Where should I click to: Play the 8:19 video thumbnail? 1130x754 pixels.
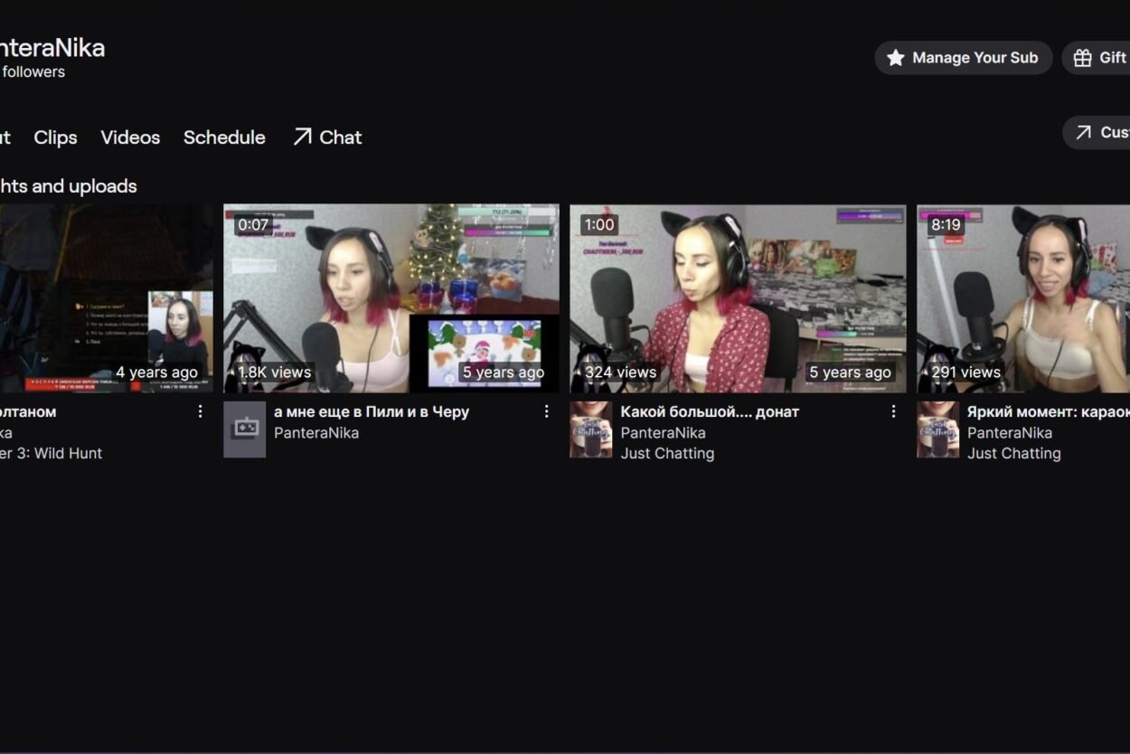[x=1023, y=298]
